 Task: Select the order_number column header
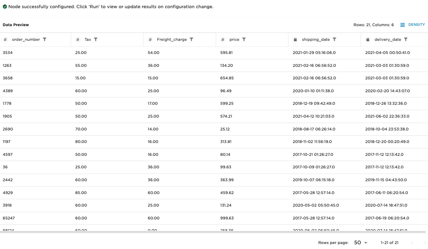pos(26,40)
